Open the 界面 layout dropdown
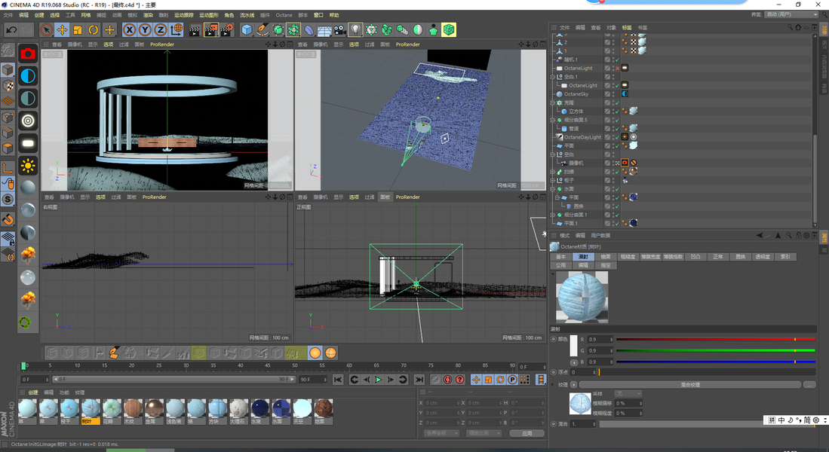This screenshot has height=452, width=829. [791, 15]
